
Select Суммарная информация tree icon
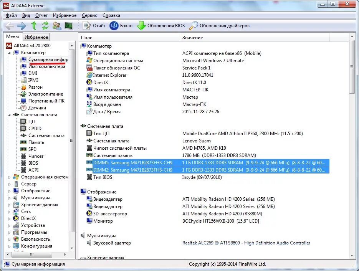click(x=23, y=59)
